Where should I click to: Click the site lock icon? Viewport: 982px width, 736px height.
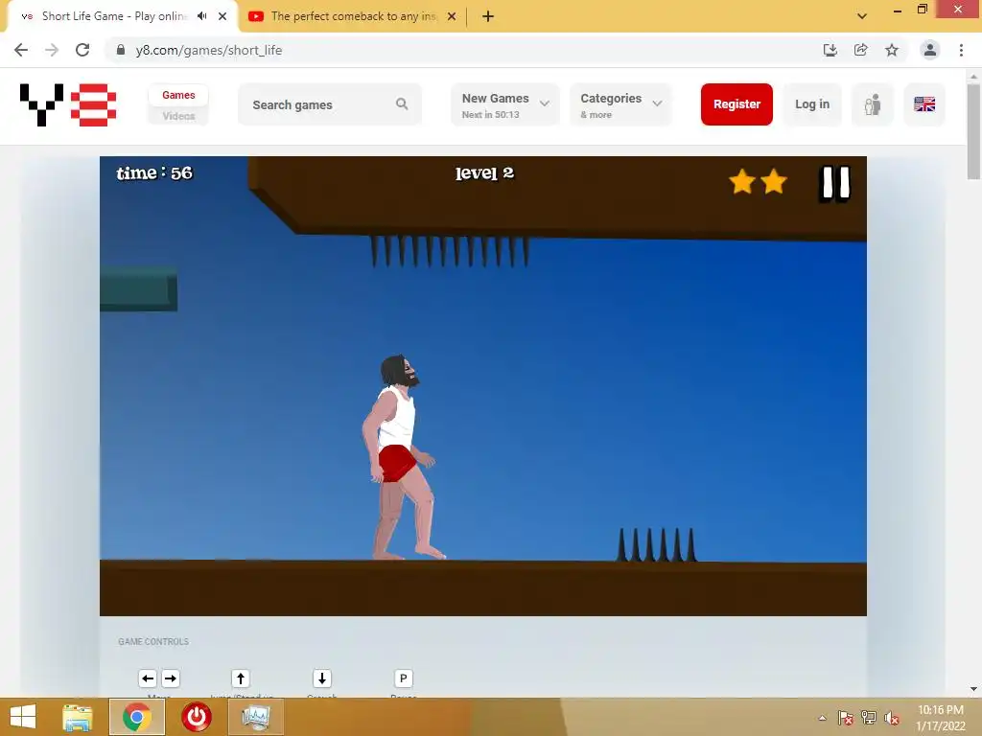(x=121, y=50)
